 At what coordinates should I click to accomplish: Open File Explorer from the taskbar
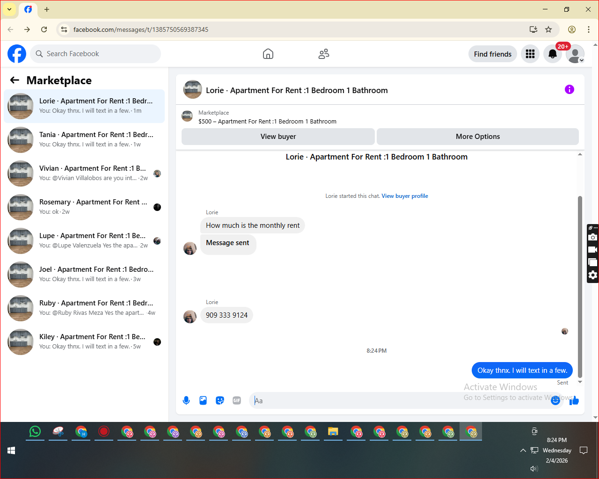click(333, 432)
